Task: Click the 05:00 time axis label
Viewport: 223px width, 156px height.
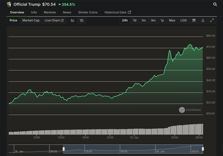Action: [x=175, y=138]
